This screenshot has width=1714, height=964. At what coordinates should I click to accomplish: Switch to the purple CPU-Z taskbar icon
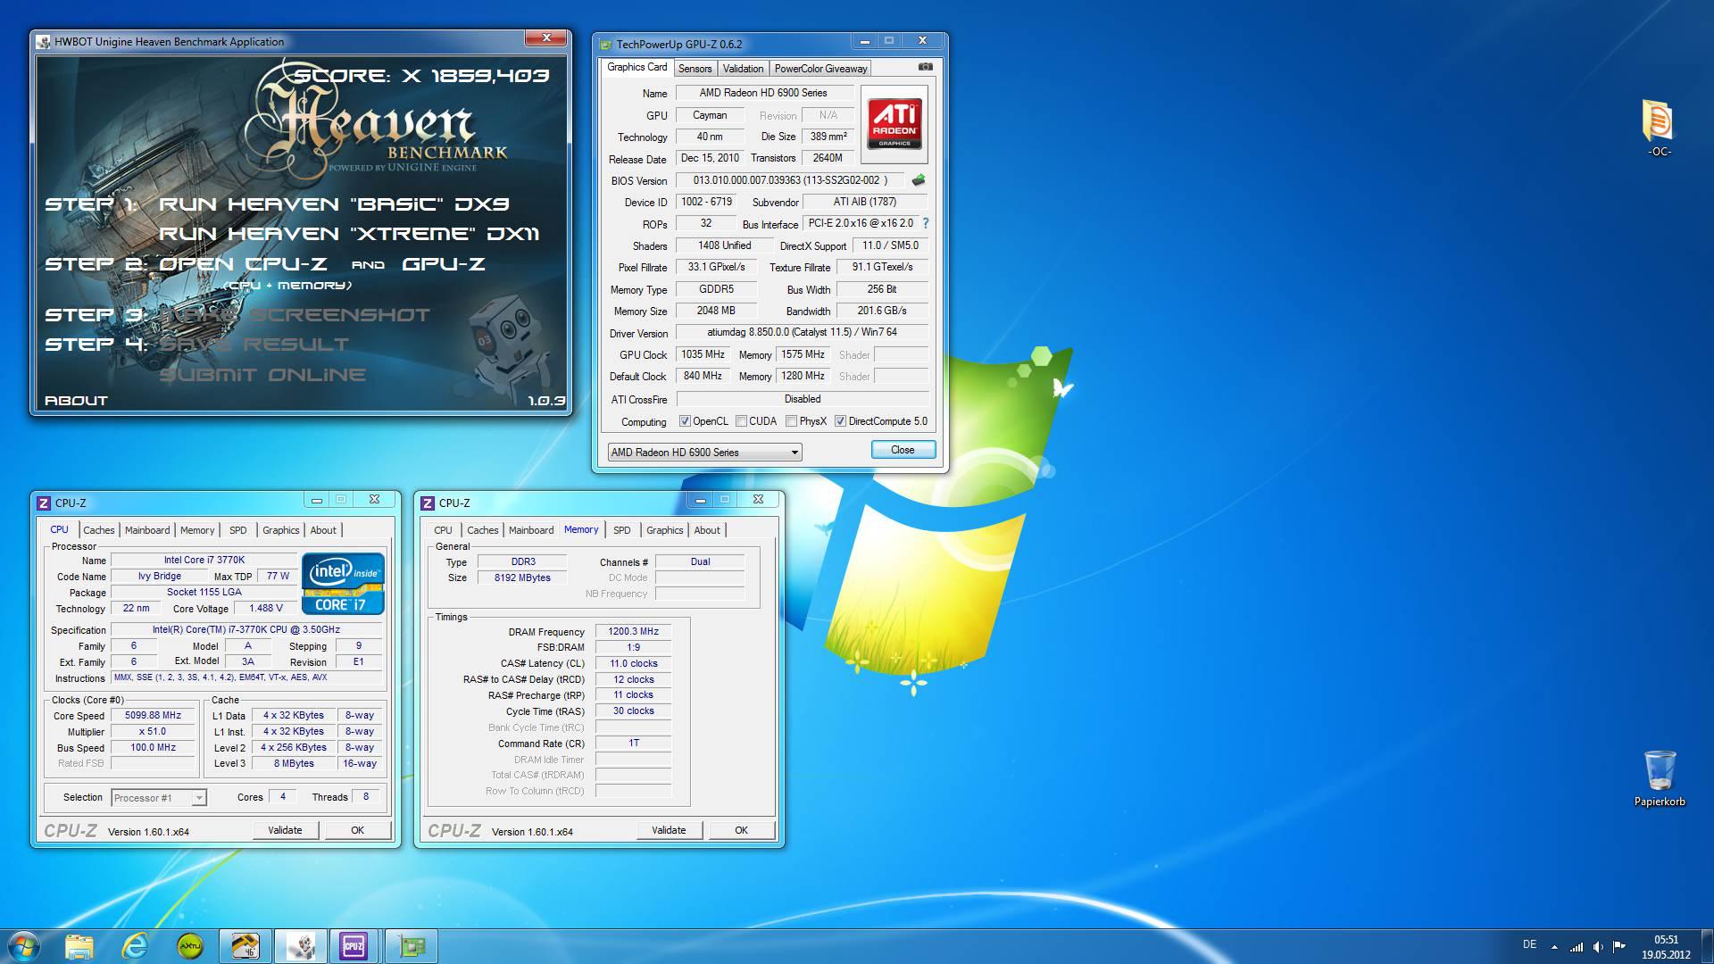(x=354, y=946)
